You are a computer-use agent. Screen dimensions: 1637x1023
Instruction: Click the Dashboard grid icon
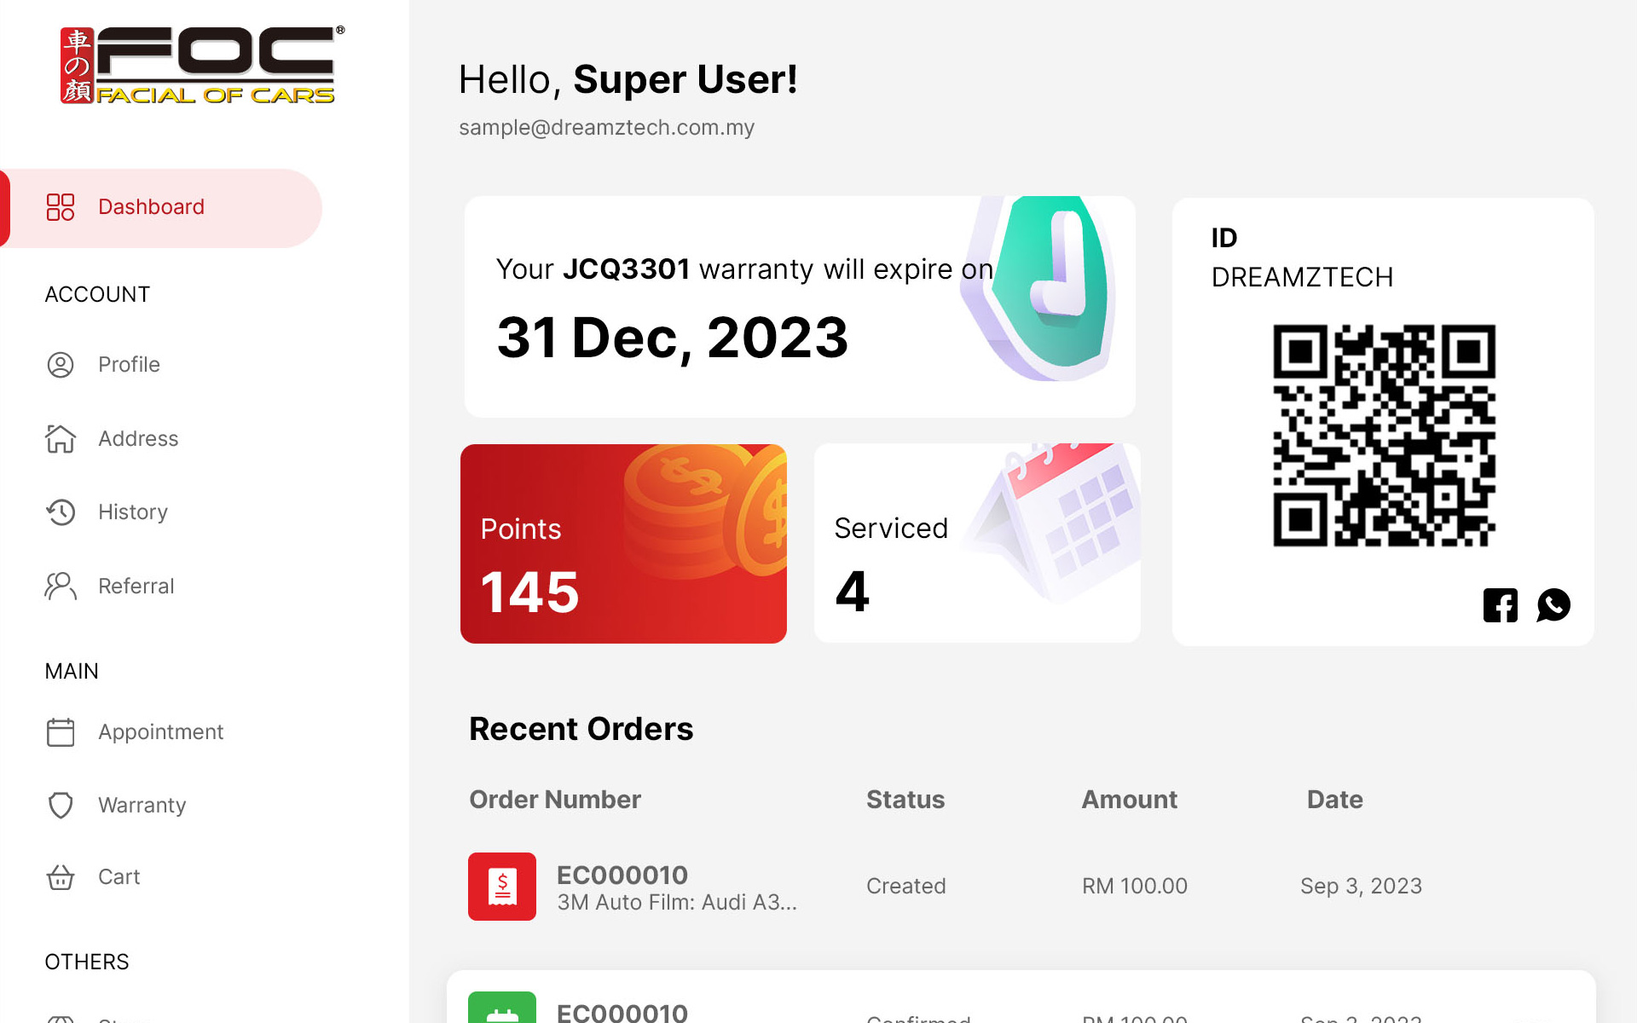[61, 207]
